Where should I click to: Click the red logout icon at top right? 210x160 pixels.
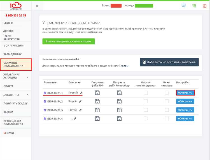pos(205,6)
